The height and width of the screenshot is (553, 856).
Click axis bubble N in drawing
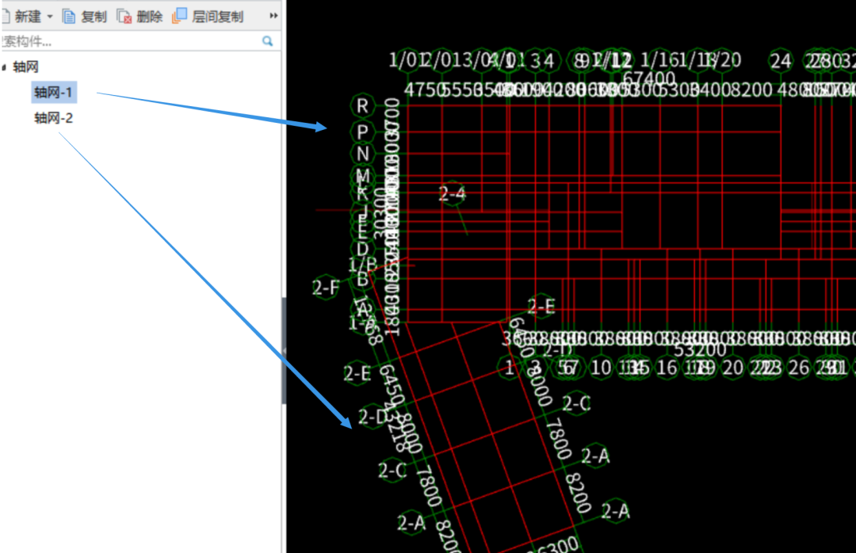(x=362, y=154)
